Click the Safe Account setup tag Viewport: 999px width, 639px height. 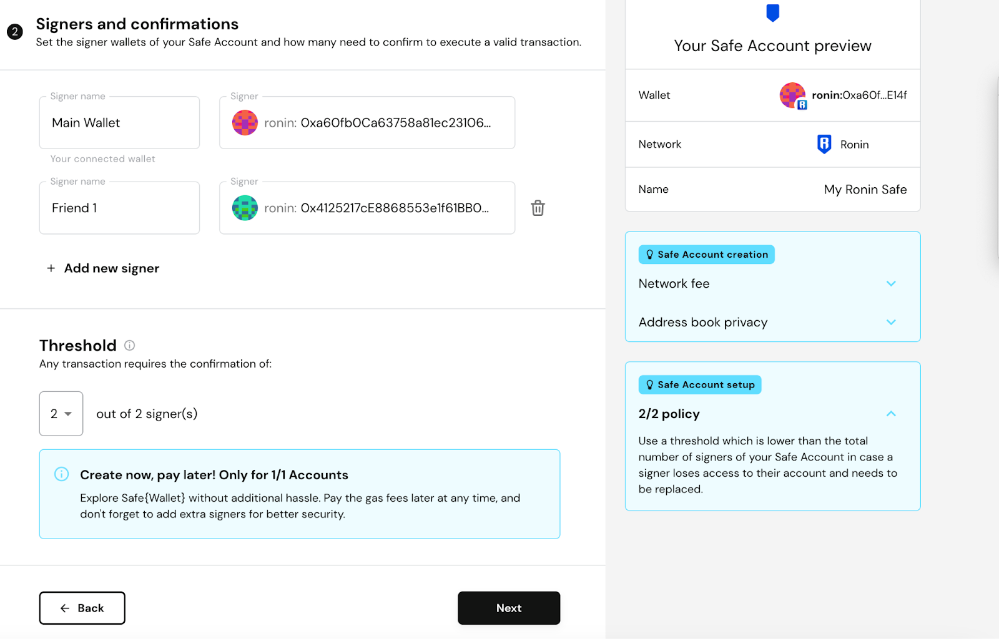coord(700,385)
